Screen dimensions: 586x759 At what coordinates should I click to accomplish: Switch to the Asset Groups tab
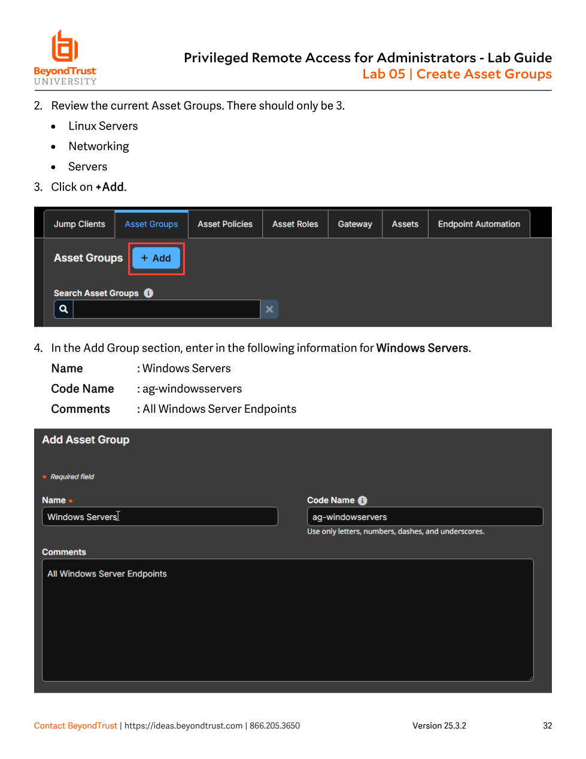151,224
